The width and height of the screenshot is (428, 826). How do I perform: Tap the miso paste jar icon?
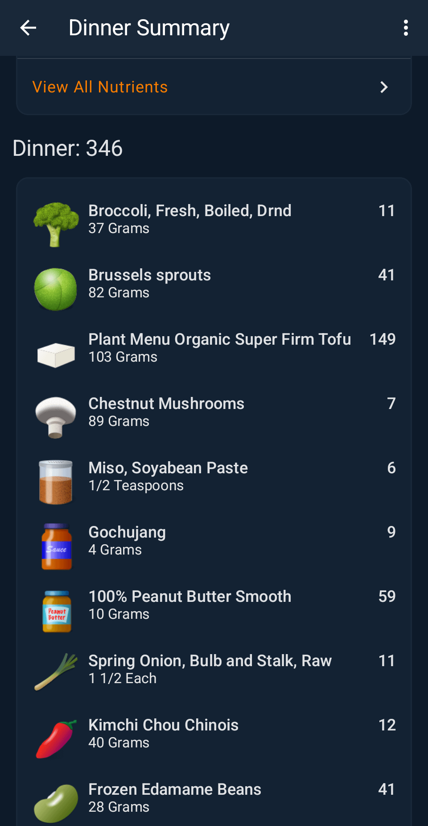(x=56, y=482)
